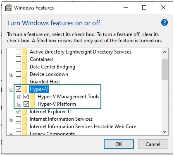Click the scrollbar down arrow in features list
The height and width of the screenshot is (156, 174).
[164, 132]
